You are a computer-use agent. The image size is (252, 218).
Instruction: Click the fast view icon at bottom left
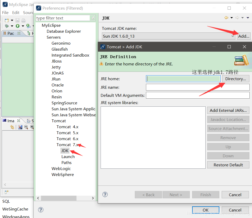[x=6, y=192]
